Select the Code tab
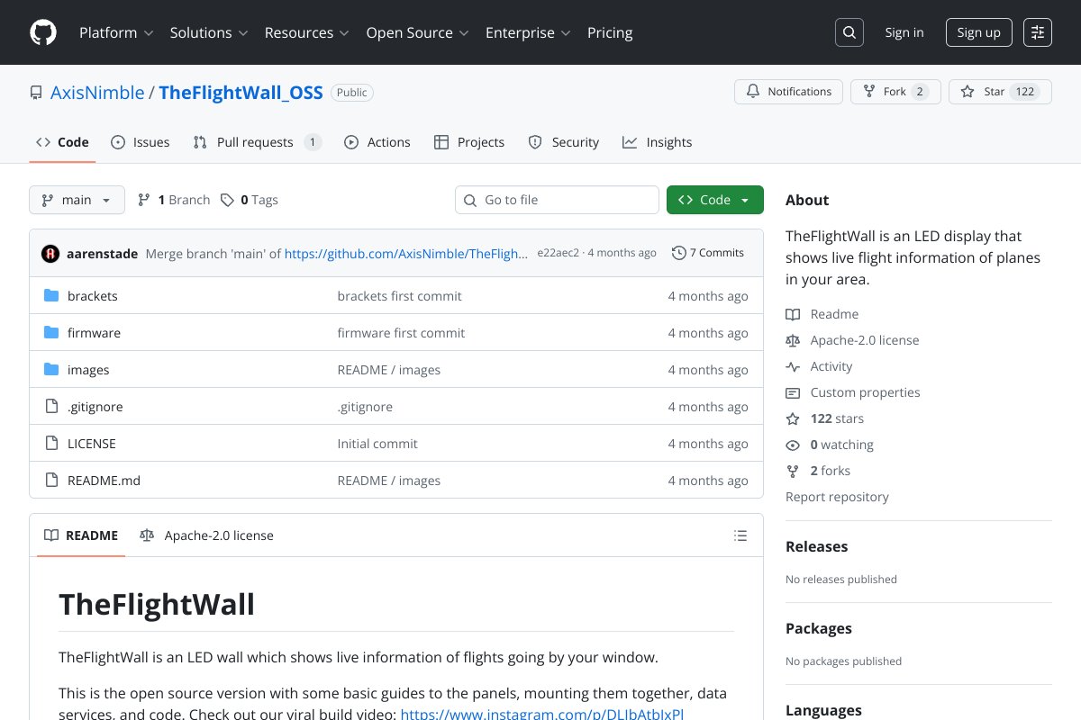This screenshot has width=1081, height=720. tap(62, 142)
